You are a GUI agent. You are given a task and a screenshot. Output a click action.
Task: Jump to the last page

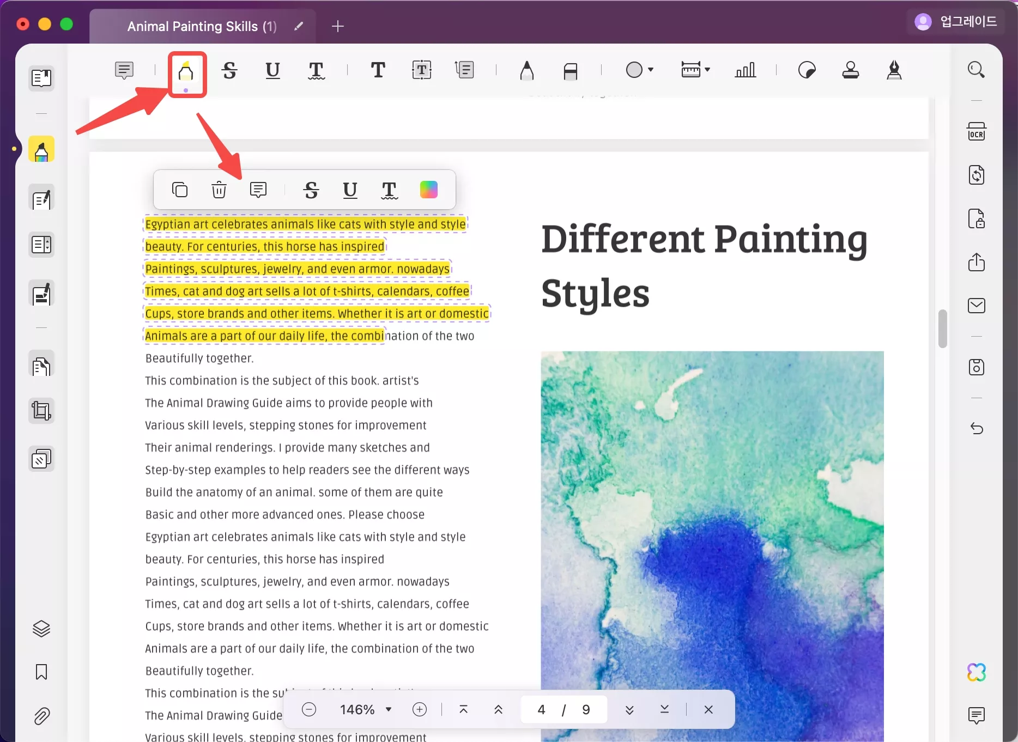[664, 709]
